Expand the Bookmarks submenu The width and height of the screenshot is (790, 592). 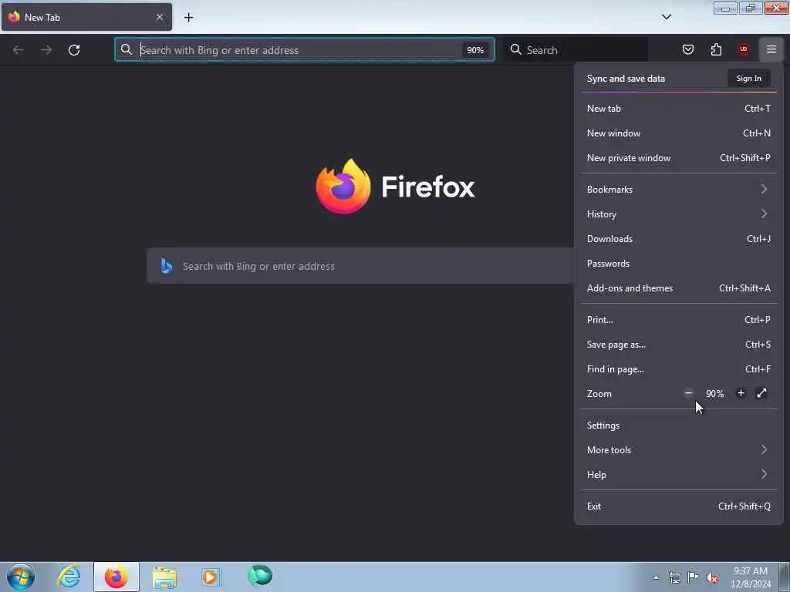coord(679,190)
